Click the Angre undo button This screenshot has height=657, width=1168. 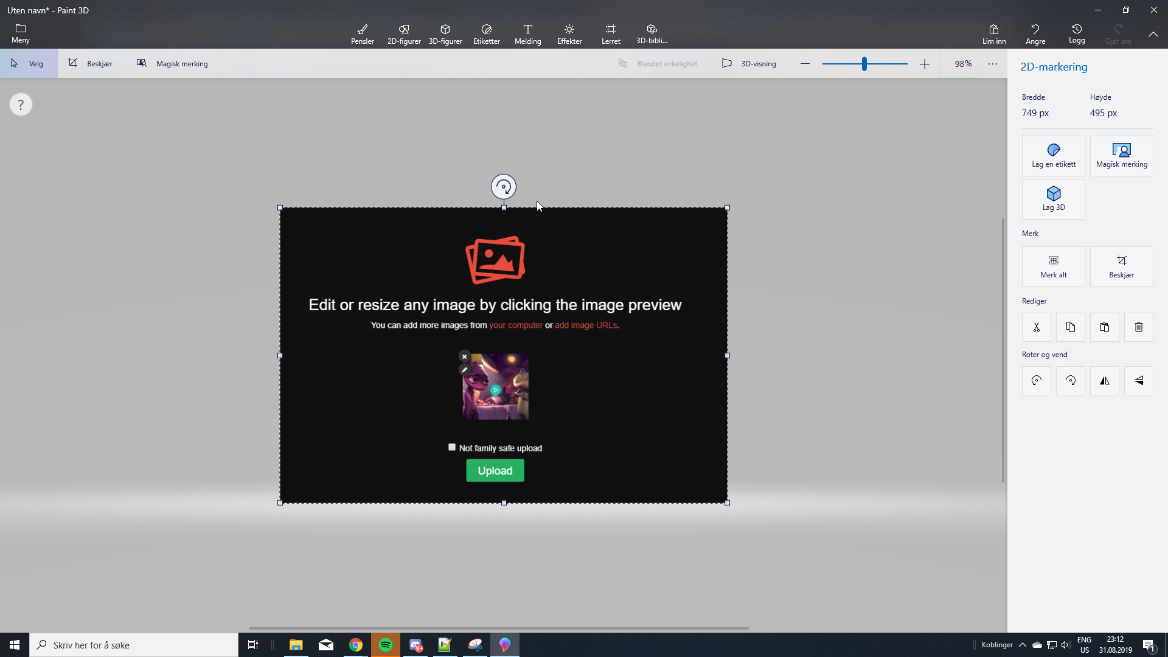tap(1035, 34)
